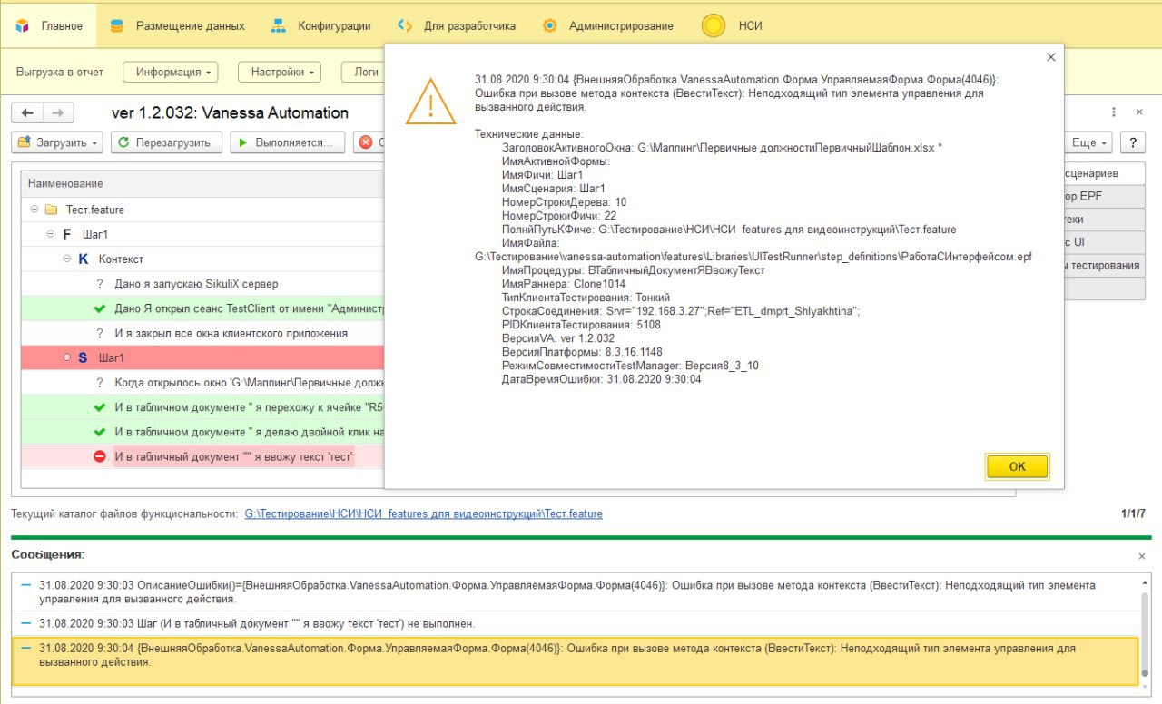Click the Администрирование gear icon
The height and width of the screenshot is (704, 1162).
tap(549, 25)
